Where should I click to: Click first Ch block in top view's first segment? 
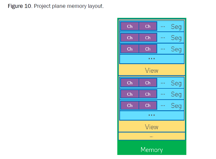tap(130, 27)
